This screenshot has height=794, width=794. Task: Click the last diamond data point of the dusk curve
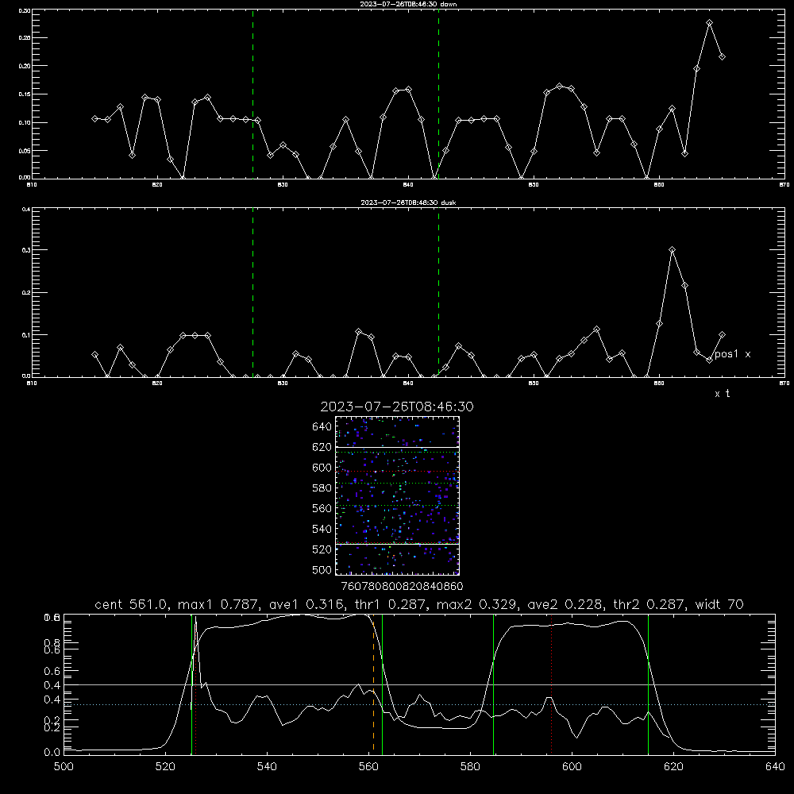[x=722, y=335]
